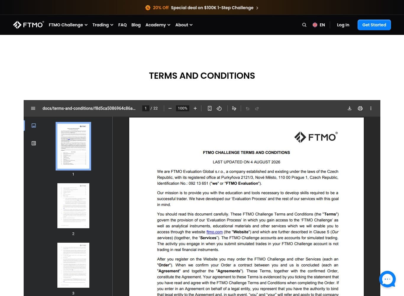Expand the Academy dropdown menu
The image size is (404, 296).
click(158, 25)
